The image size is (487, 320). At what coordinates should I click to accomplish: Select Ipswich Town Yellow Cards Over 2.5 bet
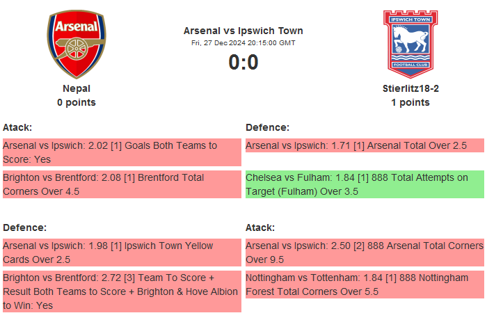click(x=121, y=253)
